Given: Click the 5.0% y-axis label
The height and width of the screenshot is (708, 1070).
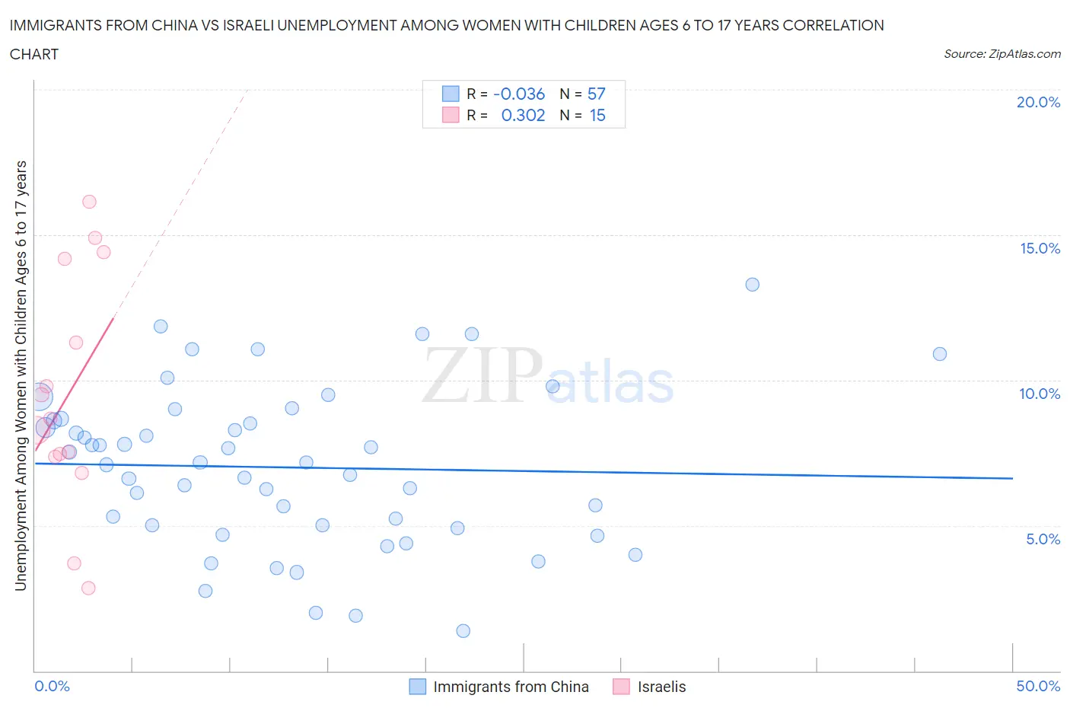Looking at the screenshot, I should pyautogui.click(x=1043, y=539).
